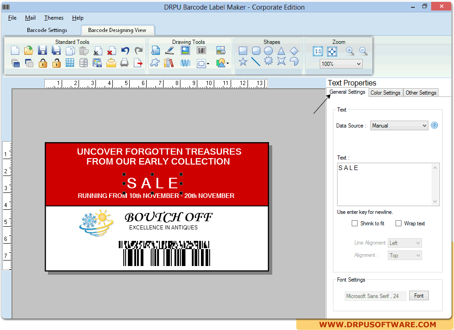The image size is (454, 330).
Task: Select the Signature pen tool
Action: (x=169, y=51)
